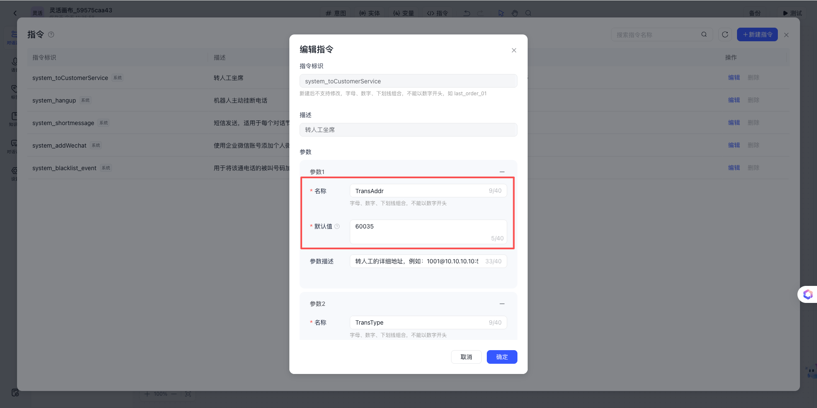Screen dimensions: 817x408
Task: Open the 实体 tab in top toolbar
Action: click(369, 13)
